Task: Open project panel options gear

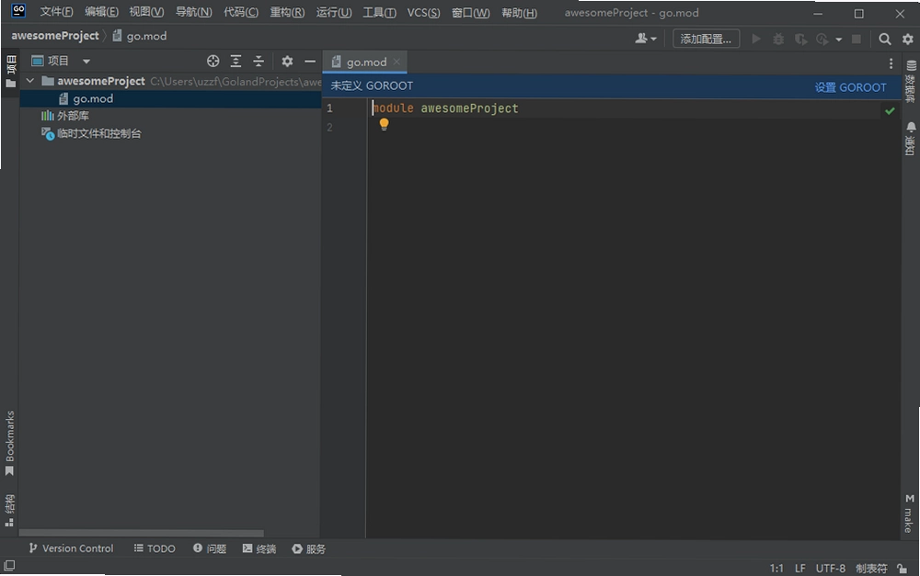Action: [287, 61]
